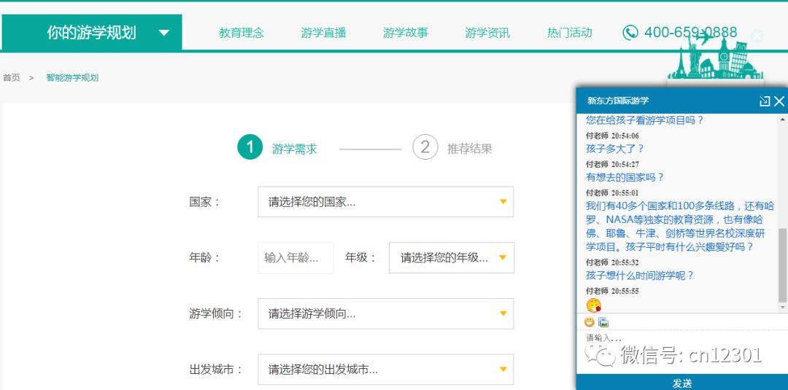Click phone number 400-659-0888
This screenshot has height=390, width=788.
690,33
